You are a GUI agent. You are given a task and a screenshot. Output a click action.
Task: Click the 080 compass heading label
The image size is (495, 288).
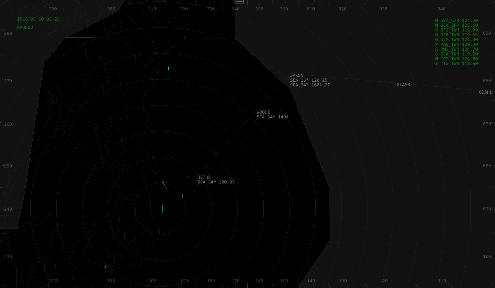coord(487,166)
